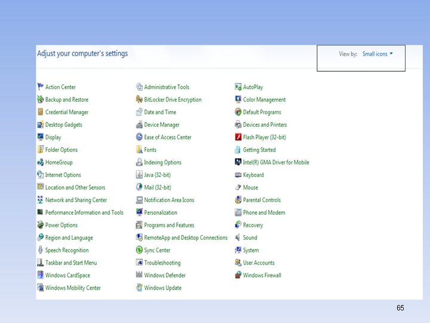Open Intel(R) GMA Driver for Mobile link
The height and width of the screenshot is (323, 430).
pos(276,162)
